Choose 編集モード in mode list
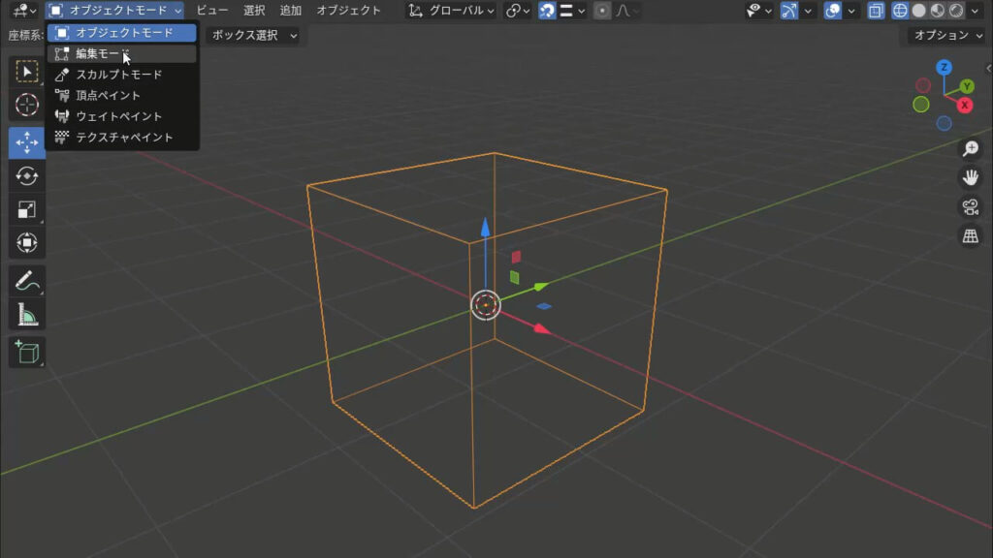 [x=121, y=54]
